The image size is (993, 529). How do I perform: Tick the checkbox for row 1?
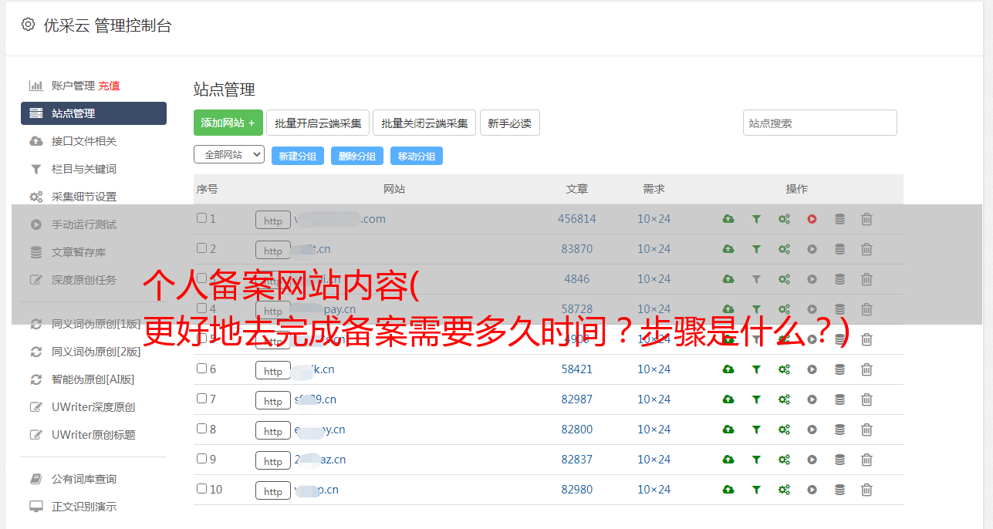pyautogui.click(x=201, y=218)
